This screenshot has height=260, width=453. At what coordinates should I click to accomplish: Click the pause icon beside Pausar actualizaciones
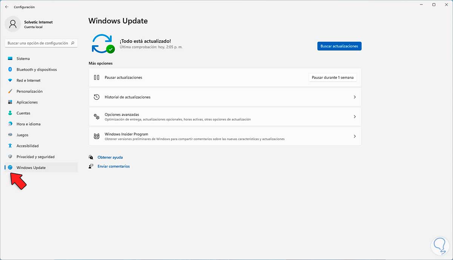97,78
